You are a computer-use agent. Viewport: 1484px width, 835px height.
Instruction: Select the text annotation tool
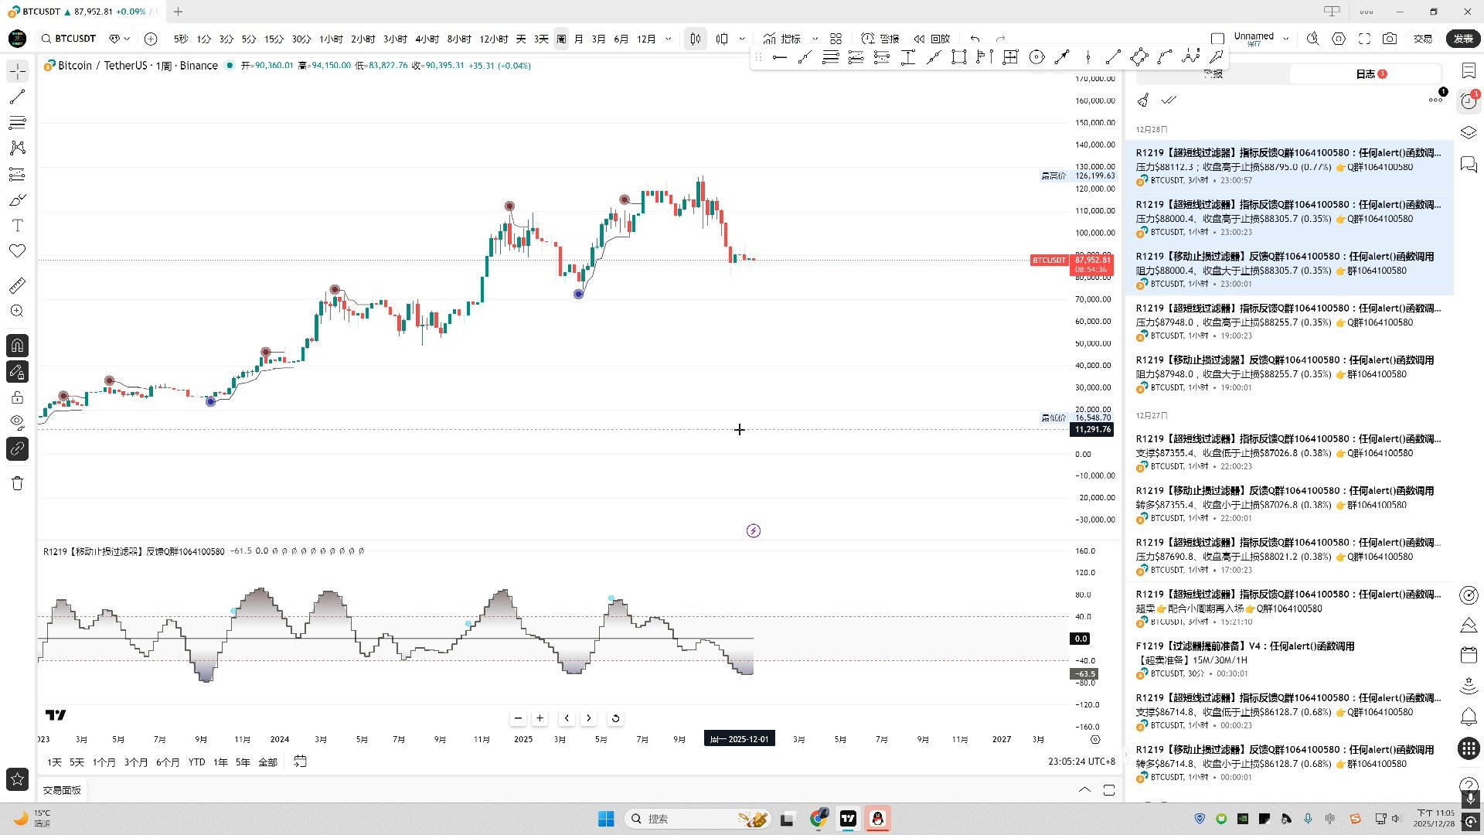coord(17,226)
